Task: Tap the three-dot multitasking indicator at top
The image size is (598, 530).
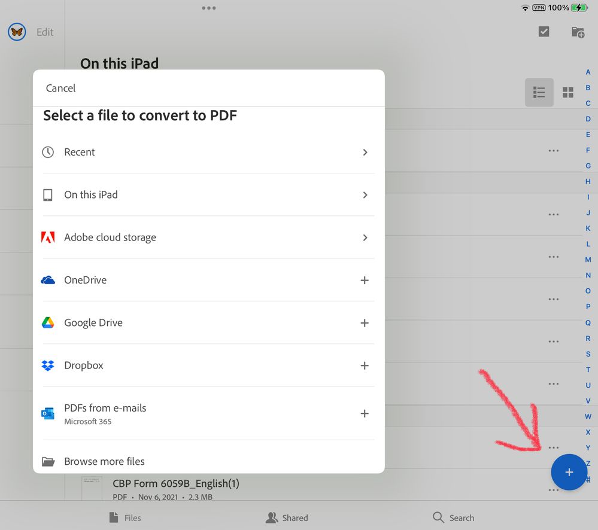Action: tap(209, 8)
